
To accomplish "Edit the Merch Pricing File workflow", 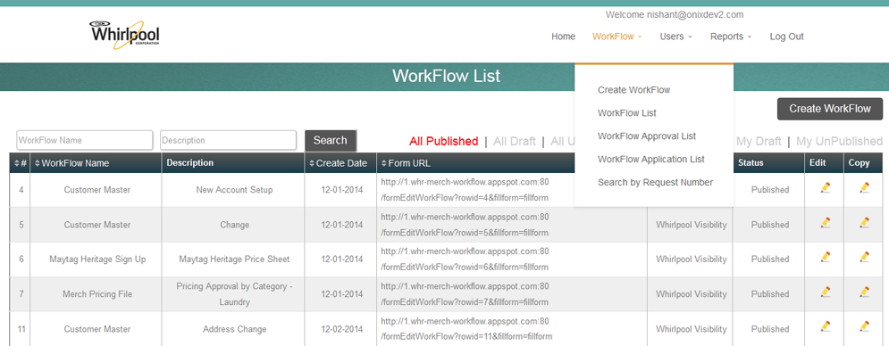I will [826, 292].
